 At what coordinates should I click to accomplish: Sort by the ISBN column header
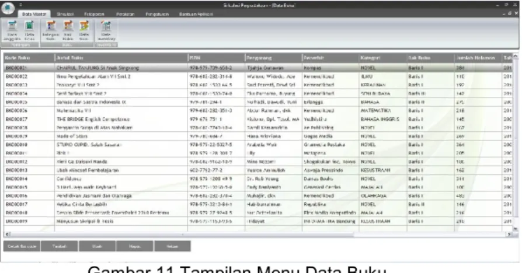pos(217,58)
